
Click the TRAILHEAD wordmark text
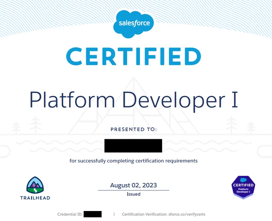pyautogui.click(x=35, y=198)
